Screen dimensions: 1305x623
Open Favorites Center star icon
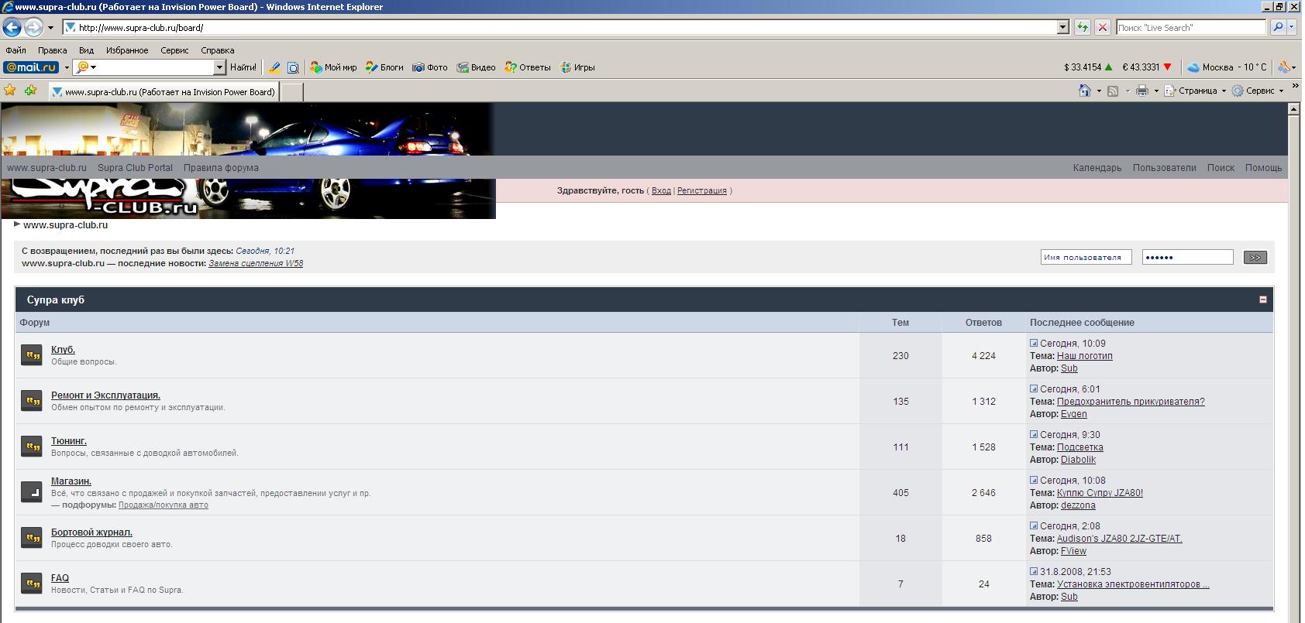tap(10, 91)
